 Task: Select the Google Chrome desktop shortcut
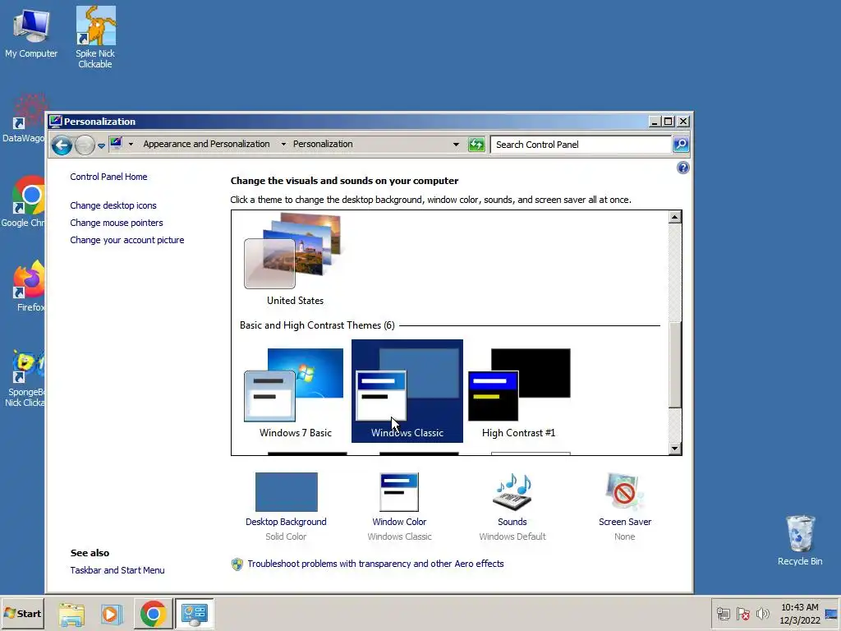[x=24, y=201]
